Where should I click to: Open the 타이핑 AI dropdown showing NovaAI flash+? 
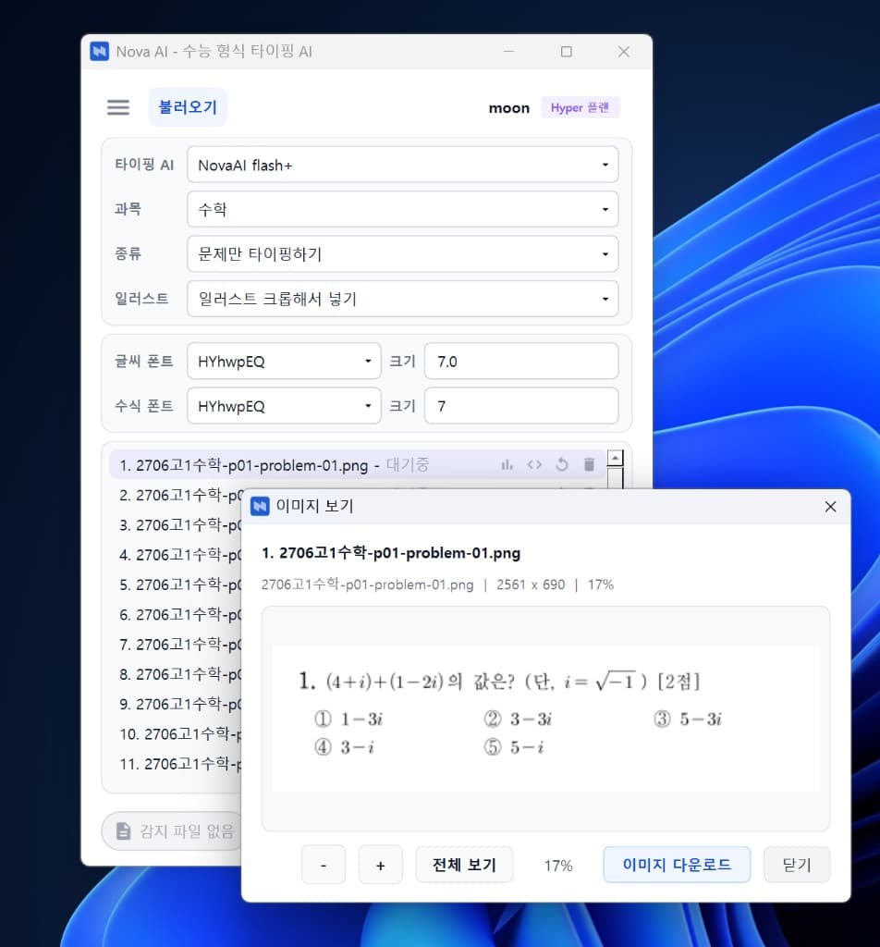403,165
